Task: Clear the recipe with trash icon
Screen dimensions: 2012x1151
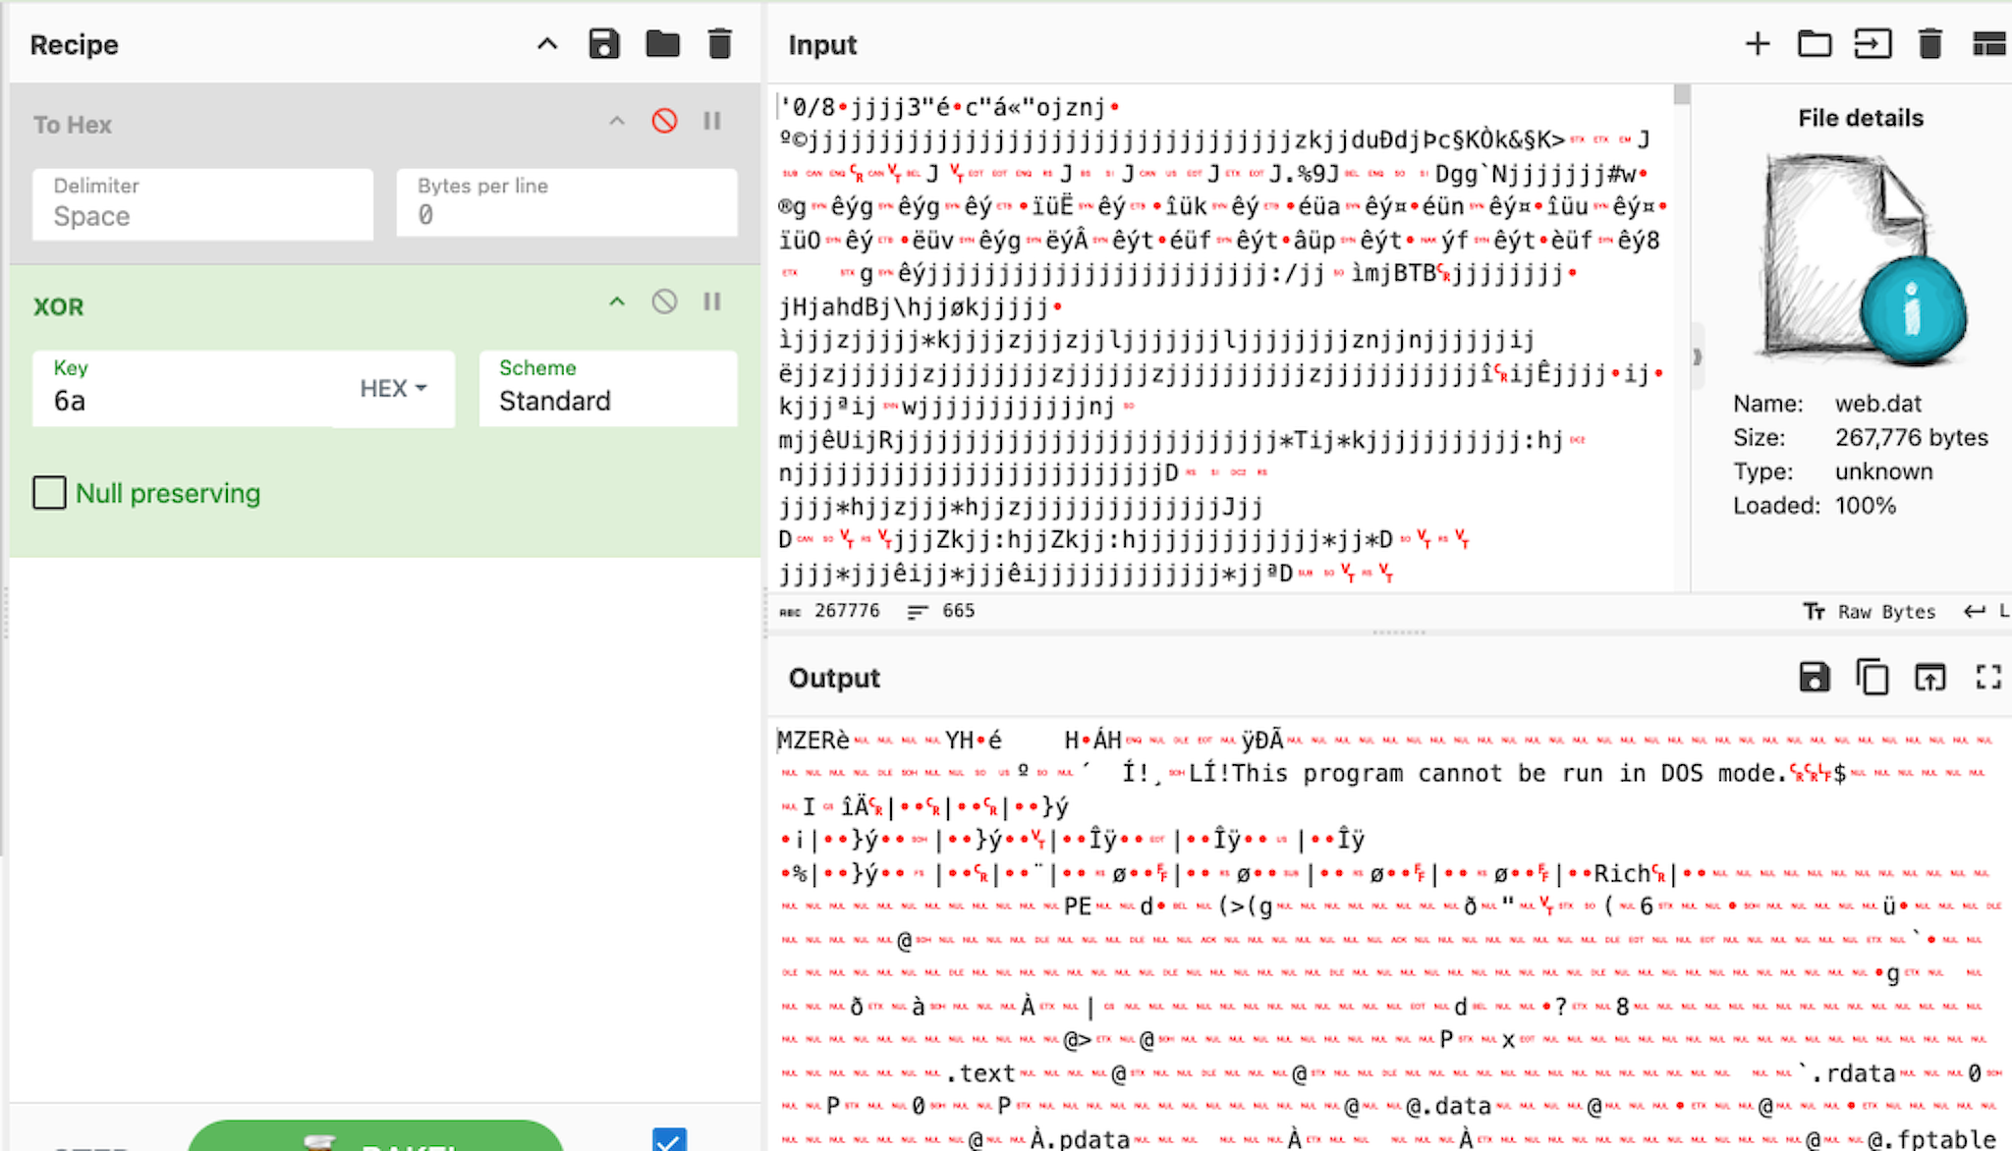Action: click(720, 44)
